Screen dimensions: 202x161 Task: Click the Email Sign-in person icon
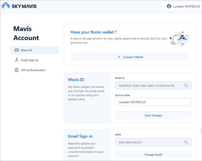pos(17,60)
